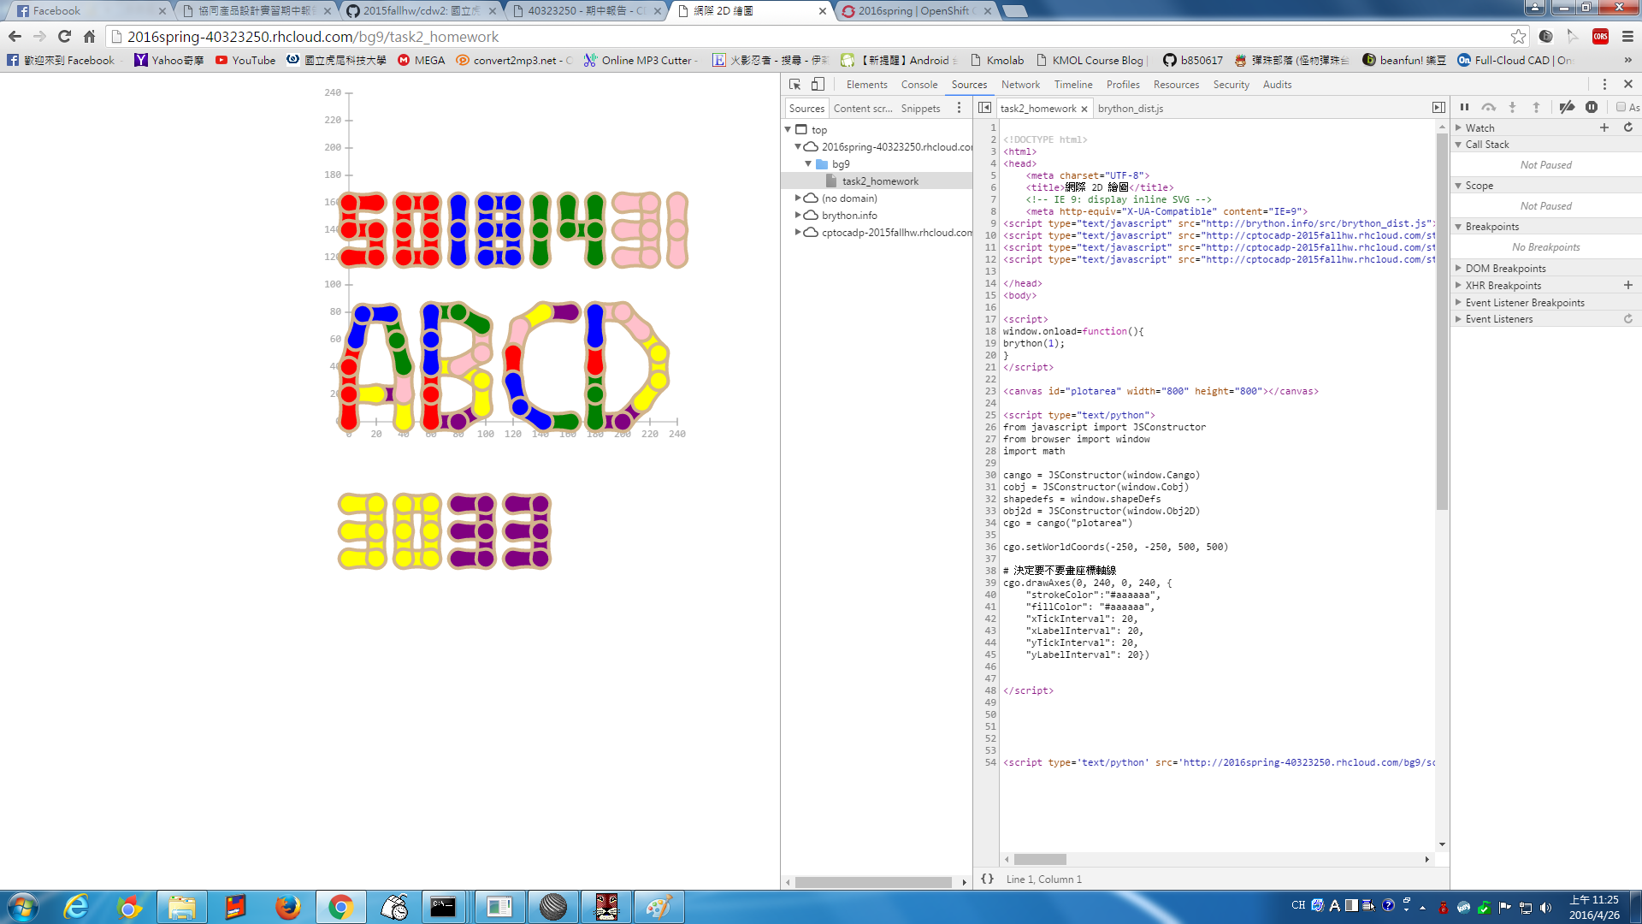Reload the current page

pos(64,36)
